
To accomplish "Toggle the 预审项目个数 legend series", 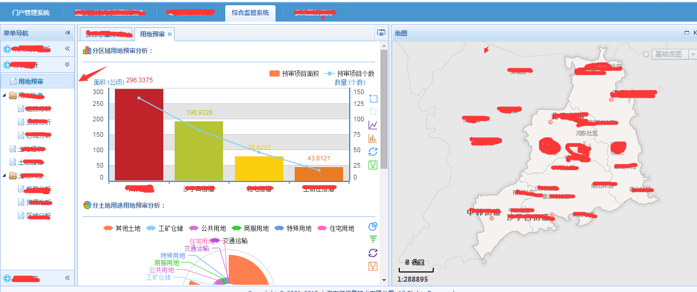I will pos(349,74).
